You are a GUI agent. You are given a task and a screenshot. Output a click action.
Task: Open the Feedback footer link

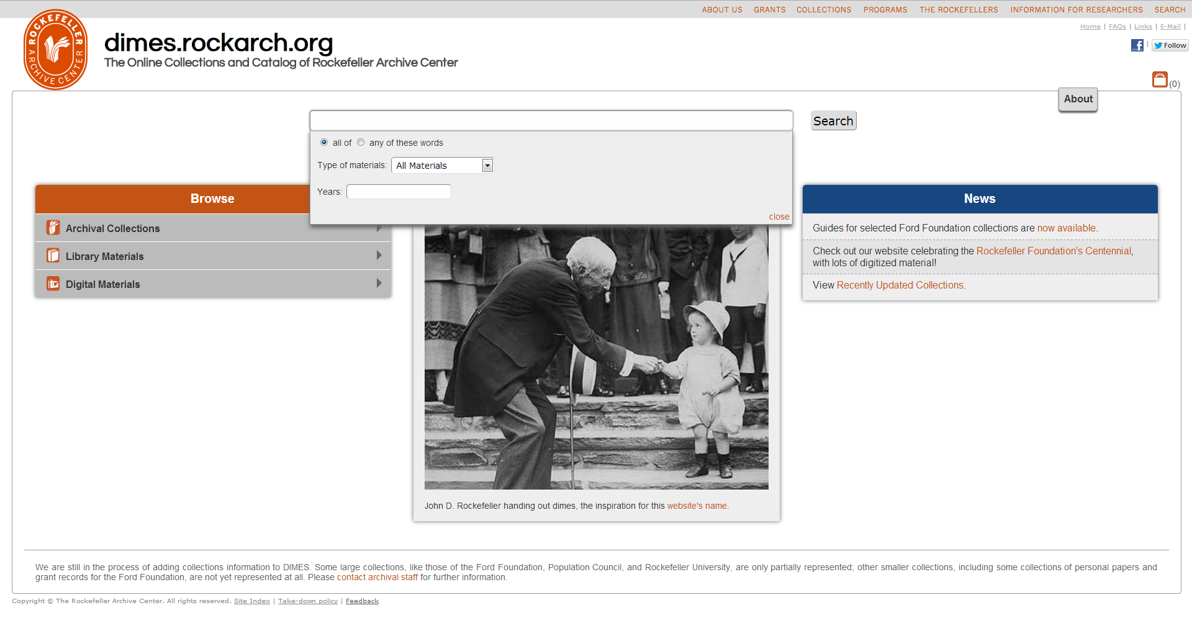tap(362, 601)
